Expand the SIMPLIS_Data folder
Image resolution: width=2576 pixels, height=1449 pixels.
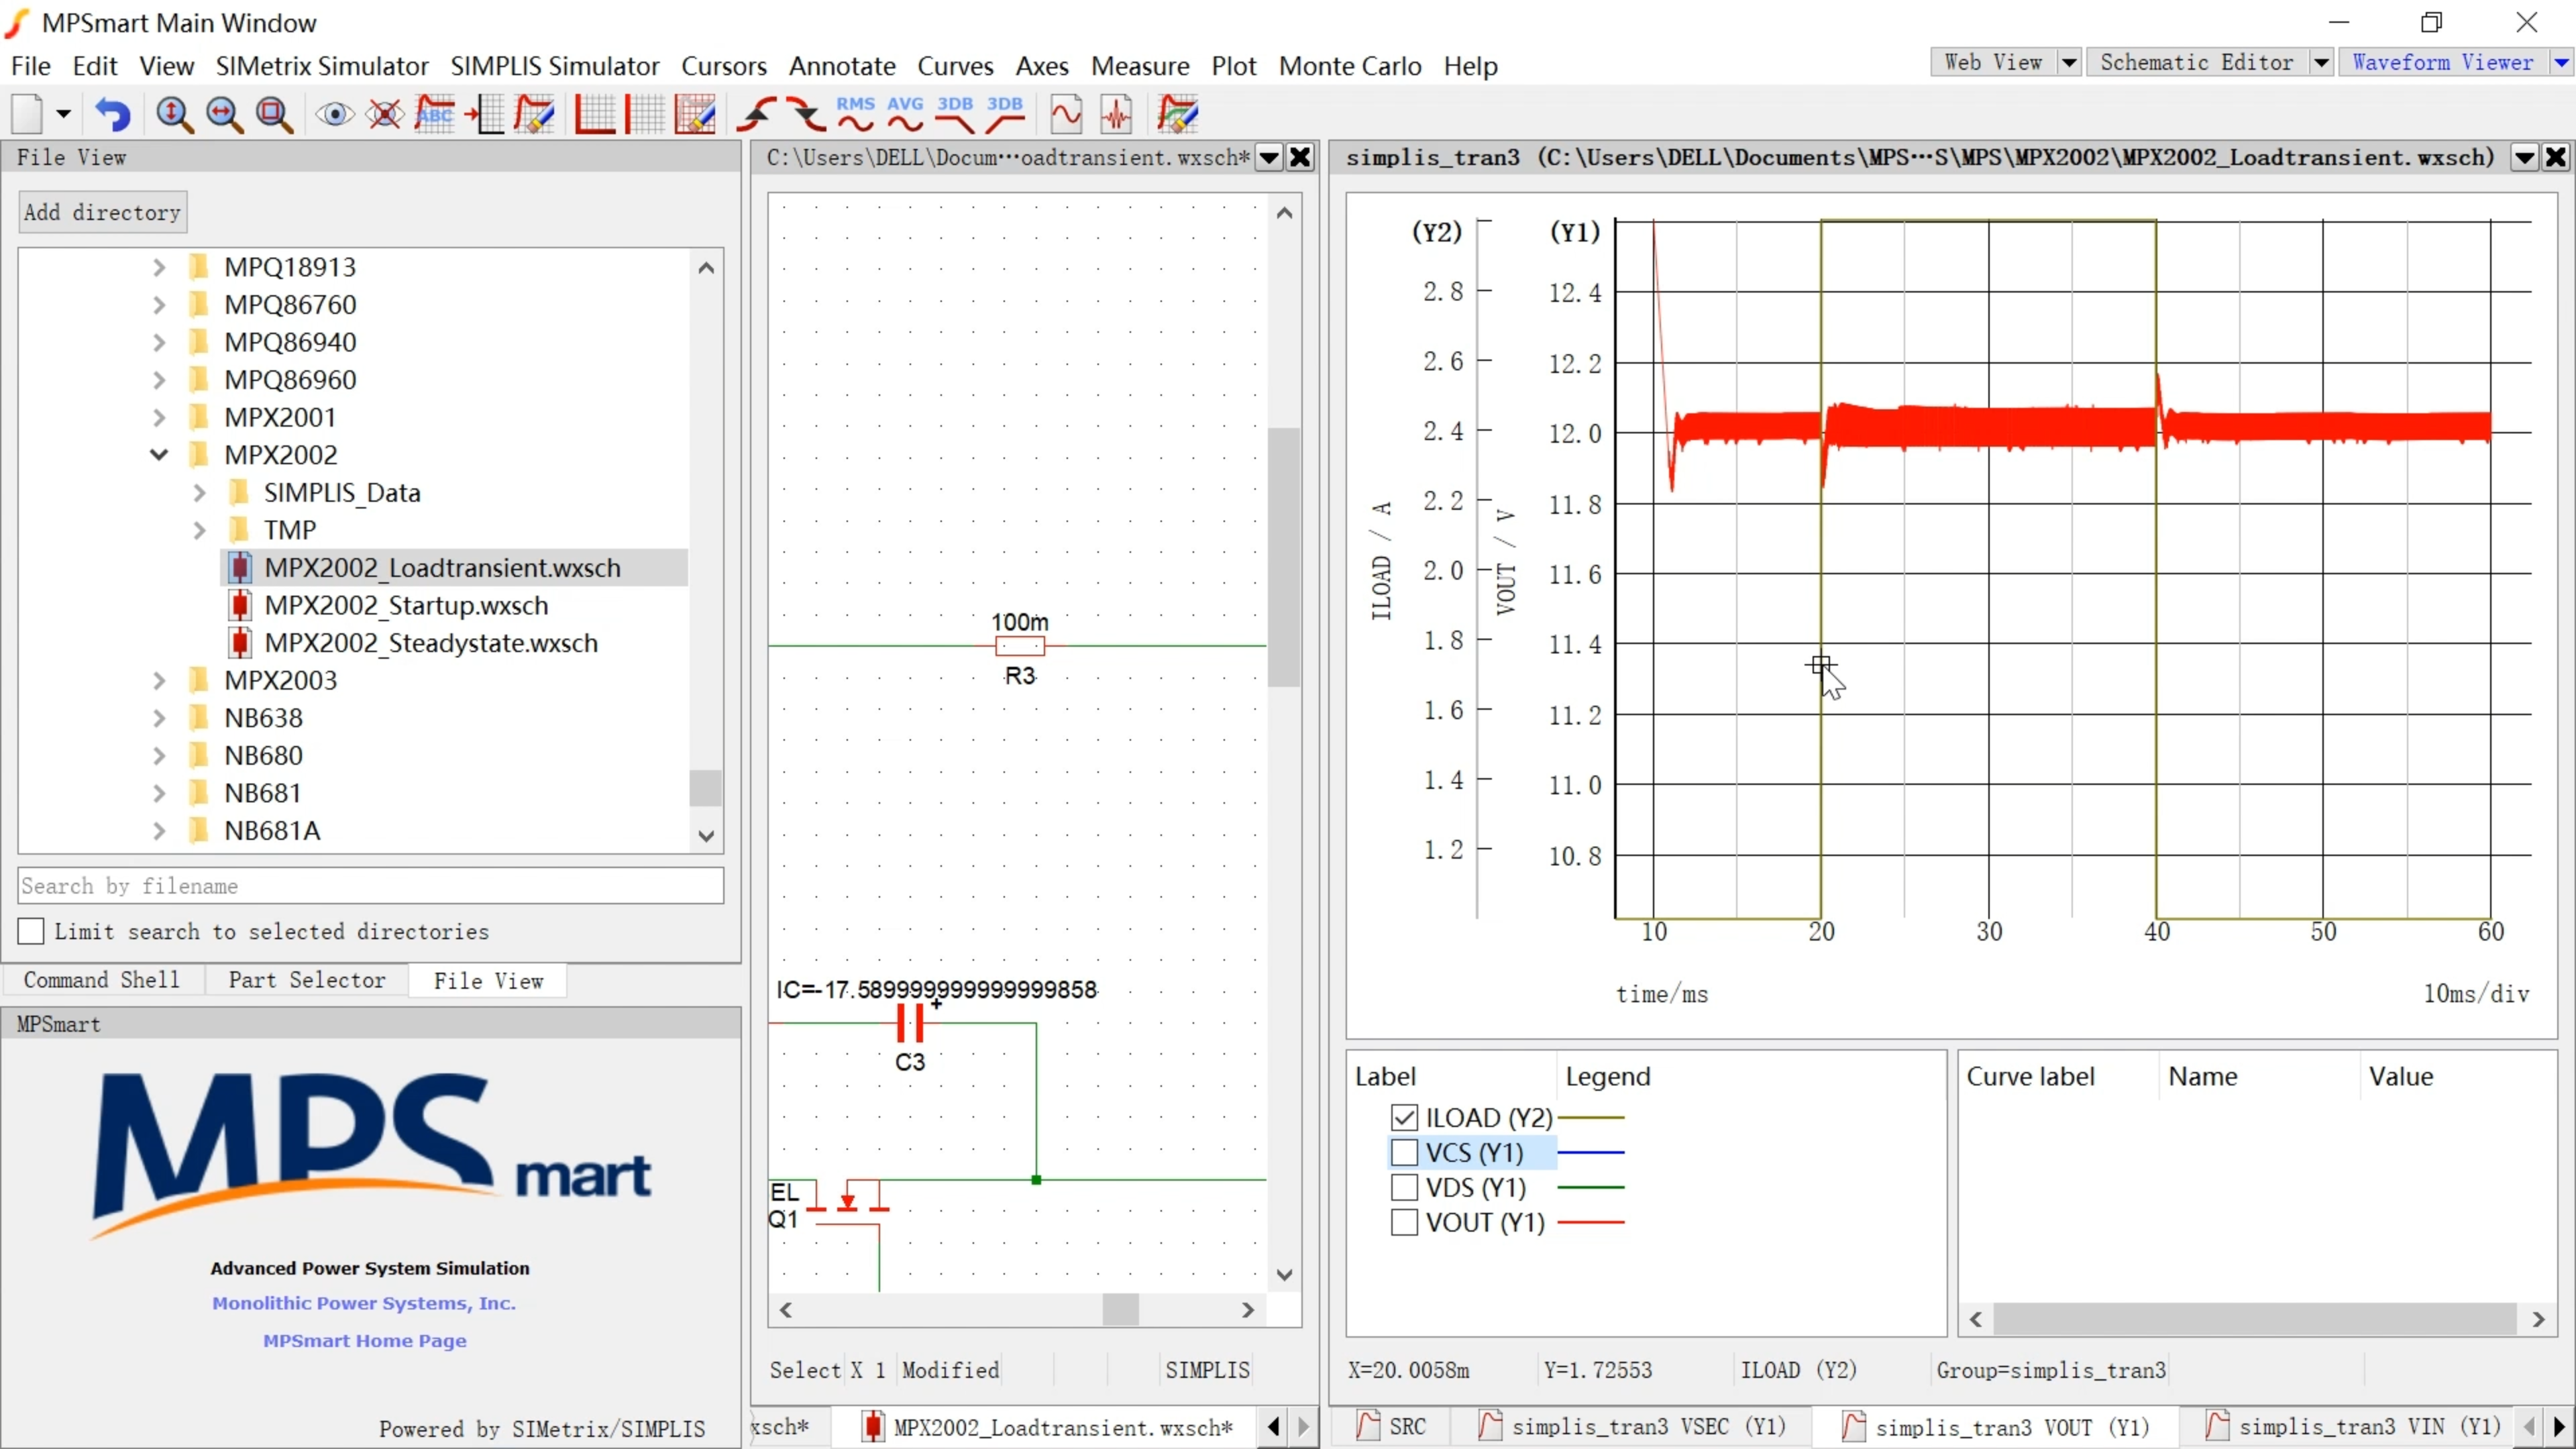[199, 493]
